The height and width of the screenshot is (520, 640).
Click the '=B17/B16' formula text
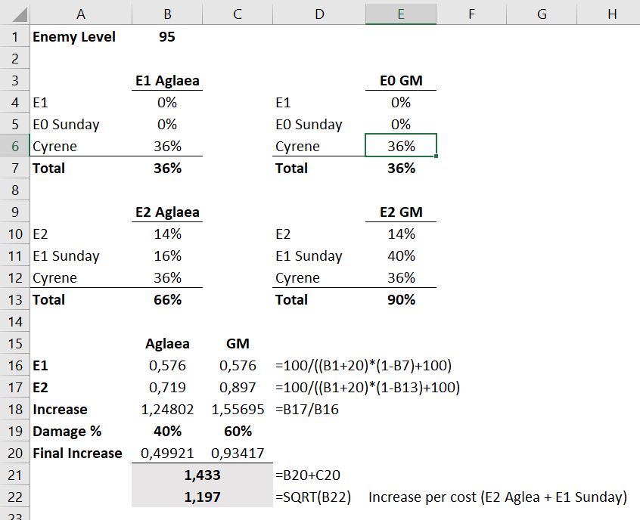[307, 409]
